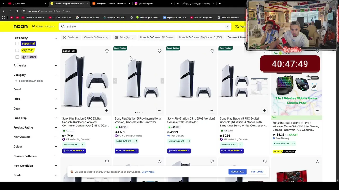The image size is (339, 190).
Task: Collapse the 'Fulfilled by' filter section
Action: [56, 38]
